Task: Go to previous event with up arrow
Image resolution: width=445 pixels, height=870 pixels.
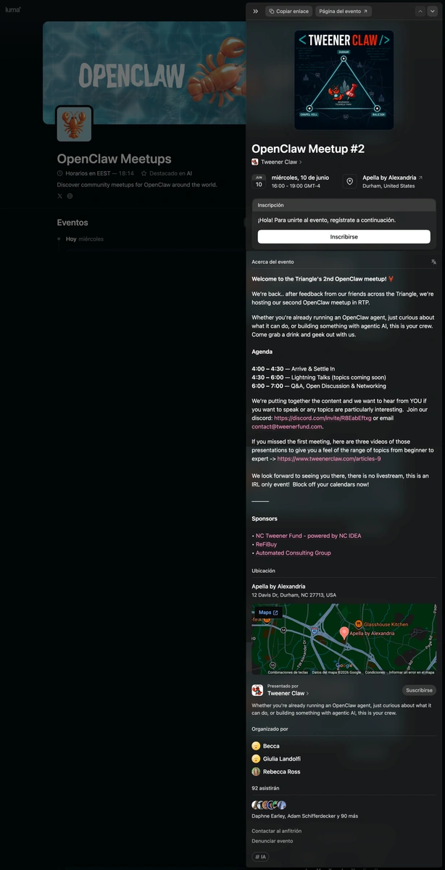Action: pos(420,12)
